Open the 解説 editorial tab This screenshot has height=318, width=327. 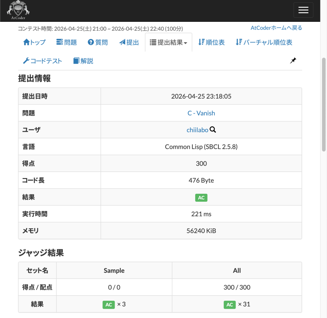click(83, 61)
